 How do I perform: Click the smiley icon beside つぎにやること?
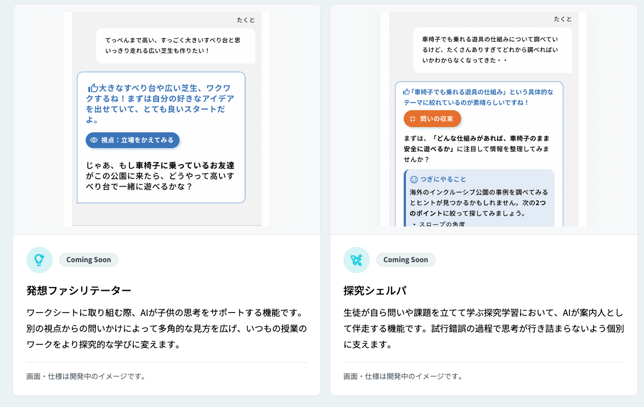(414, 179)
